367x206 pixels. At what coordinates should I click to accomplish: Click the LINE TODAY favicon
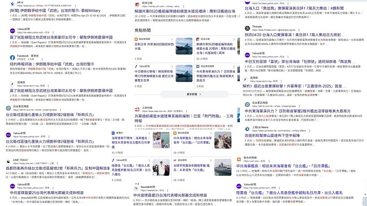coord(9,161)
